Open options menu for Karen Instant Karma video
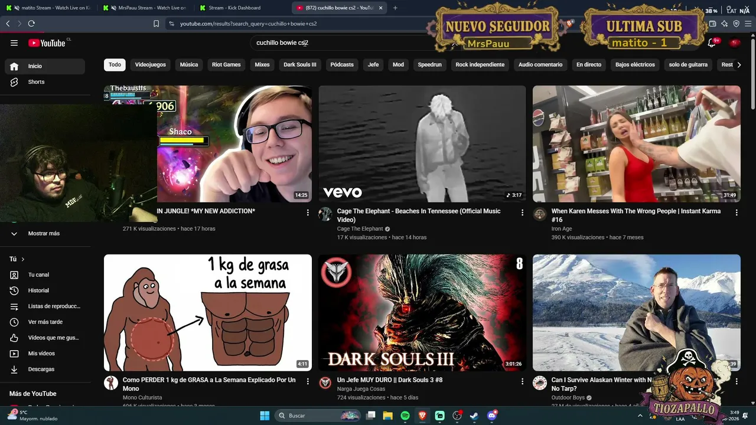Screen dimensions: 756x425 click(737, 212)
